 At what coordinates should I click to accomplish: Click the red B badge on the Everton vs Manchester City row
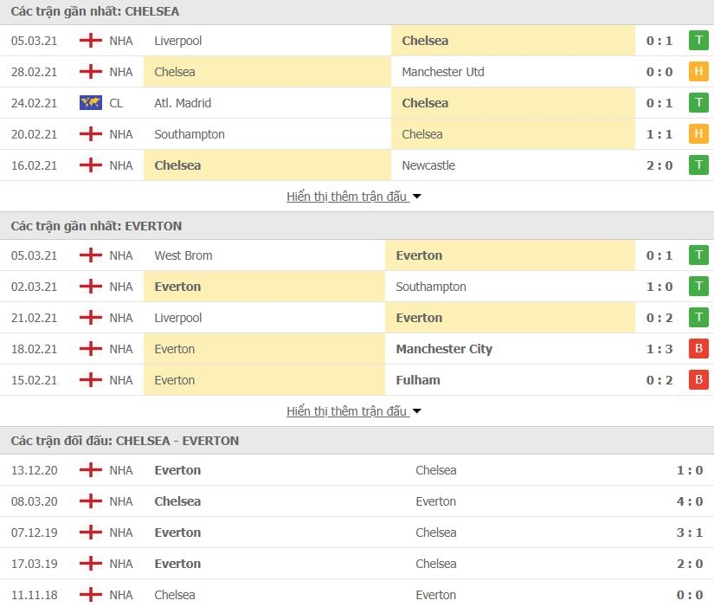(698, 349)
